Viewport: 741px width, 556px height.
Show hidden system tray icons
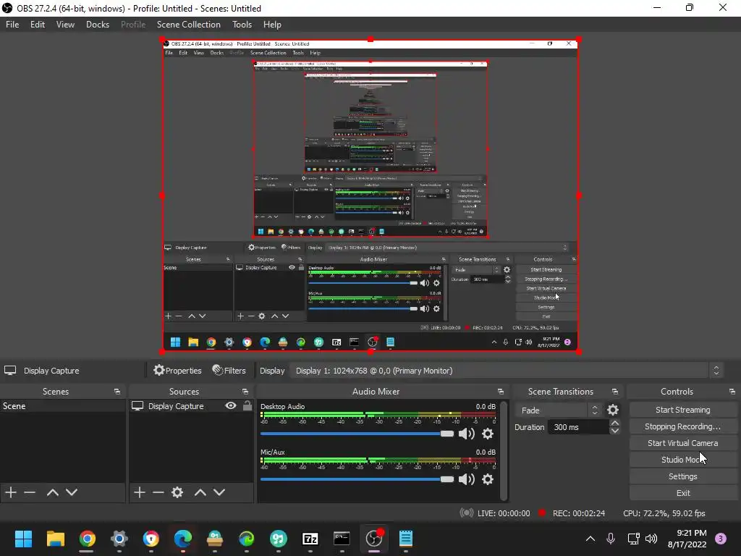pyautogui.click(x=590, y=539)
